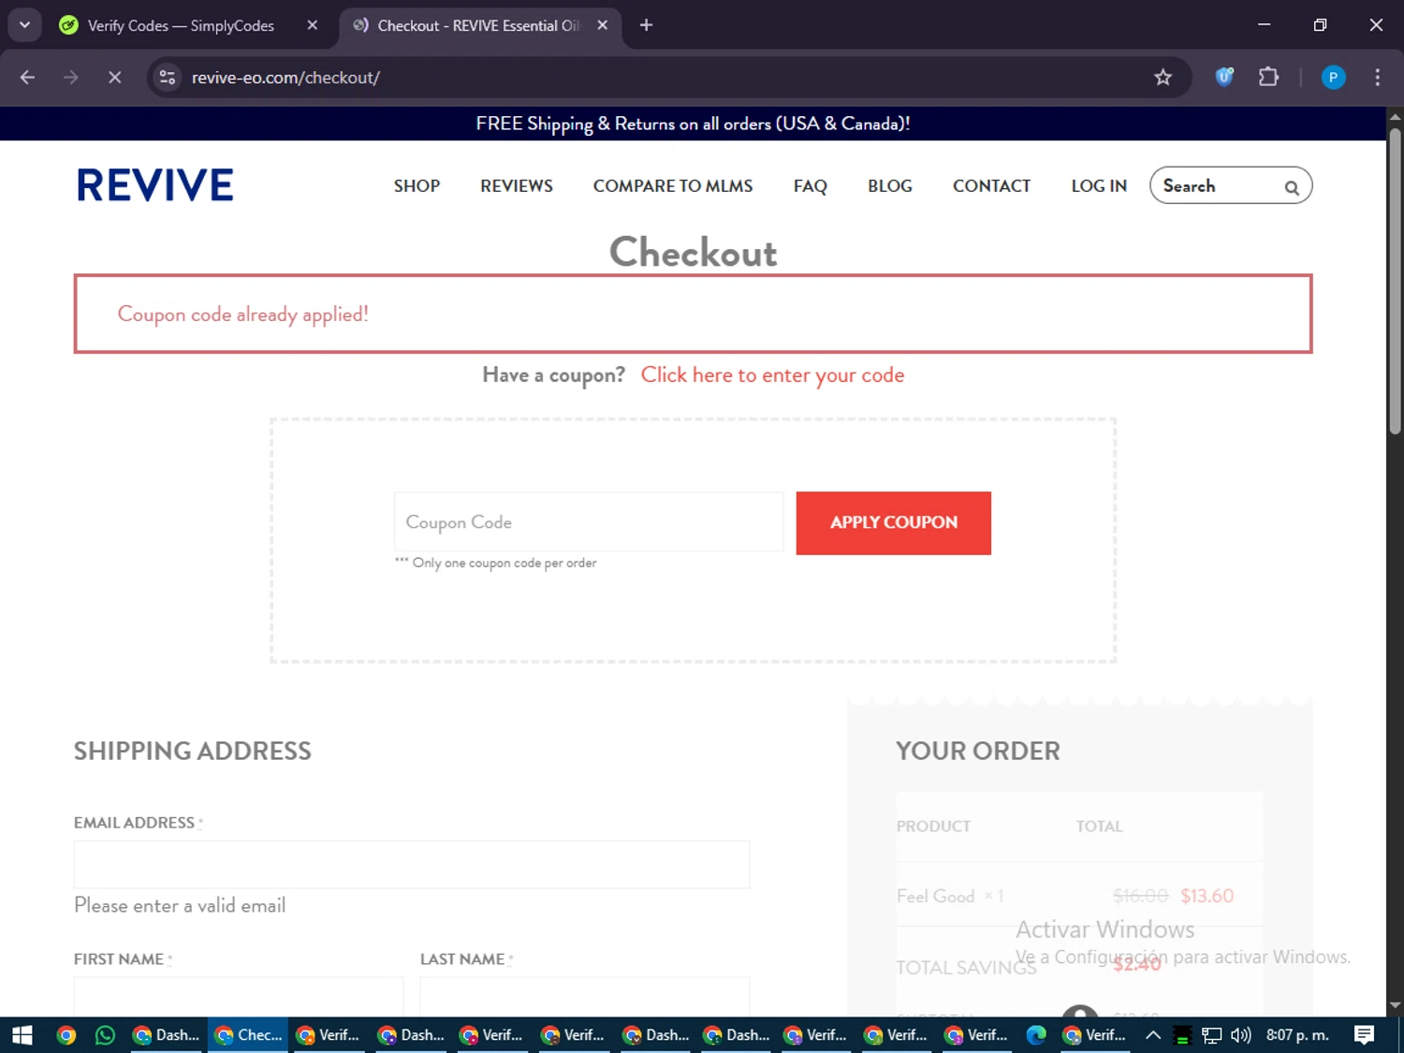This screenshot has width=1404, height=1053.
Task: Open the Windows notification center
Action: [1364, 1035]
